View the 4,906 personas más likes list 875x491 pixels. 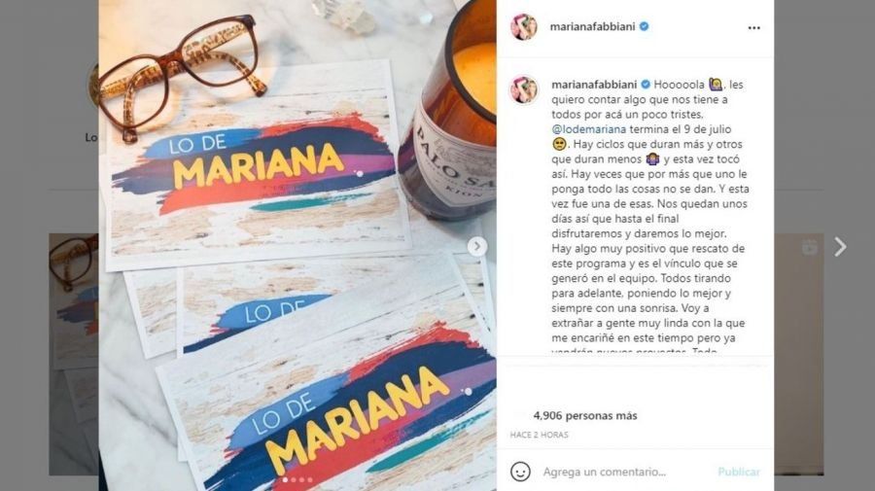585,415
